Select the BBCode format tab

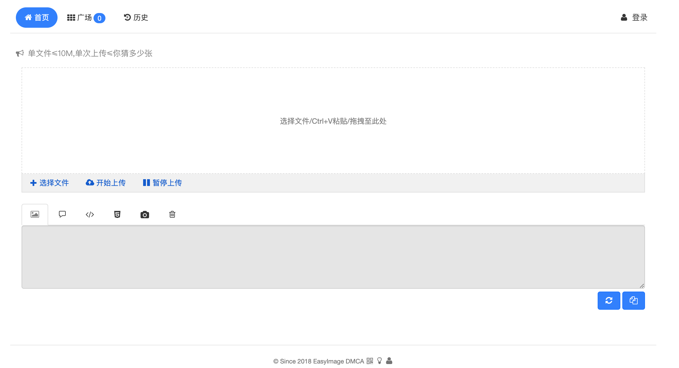coord(62,214)
